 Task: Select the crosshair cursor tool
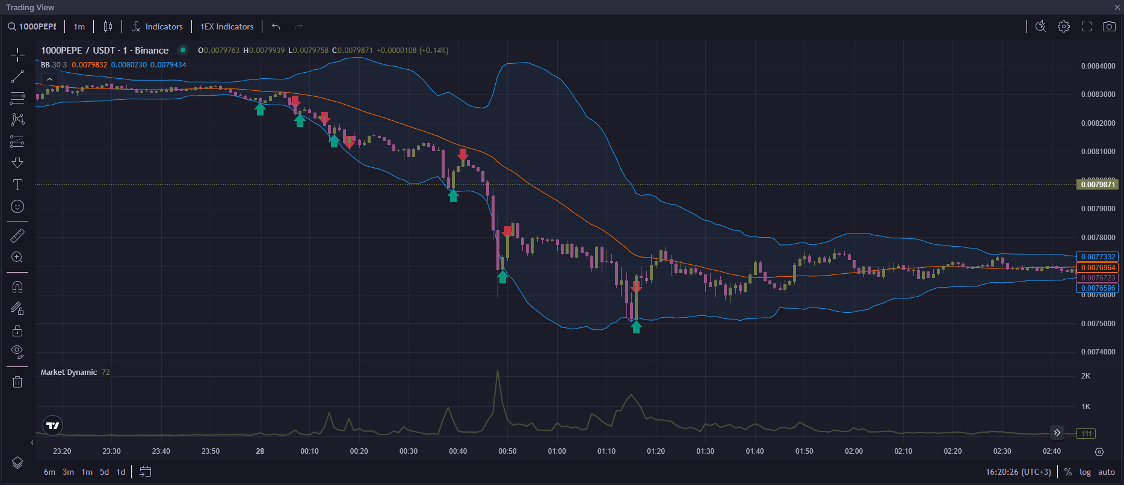click(17, 55)
